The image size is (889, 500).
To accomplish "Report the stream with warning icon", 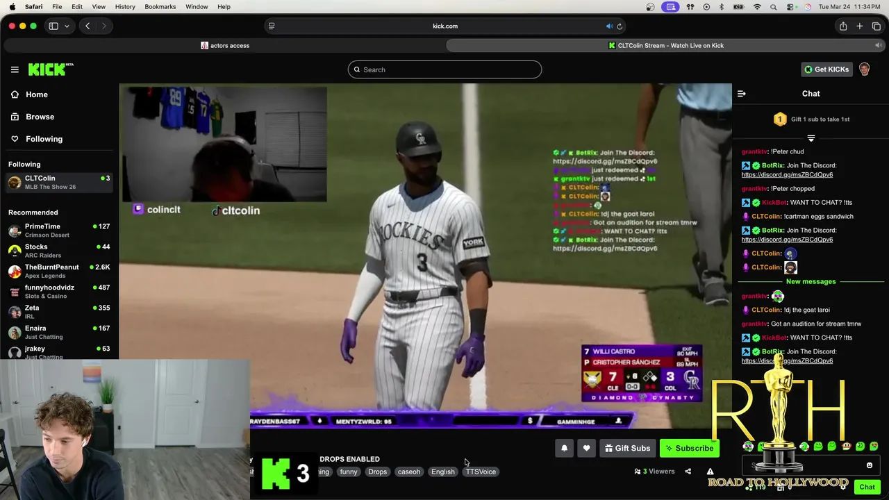I will [710, 472].
